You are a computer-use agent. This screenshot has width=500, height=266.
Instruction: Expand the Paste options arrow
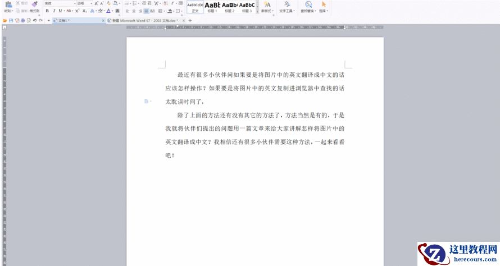point(12,11)
